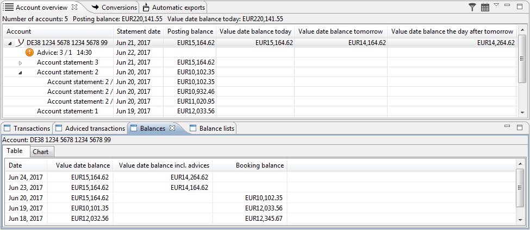Sort by Value date balance today header
Viewport: 530px width, 230px height.
click(255, 31)
